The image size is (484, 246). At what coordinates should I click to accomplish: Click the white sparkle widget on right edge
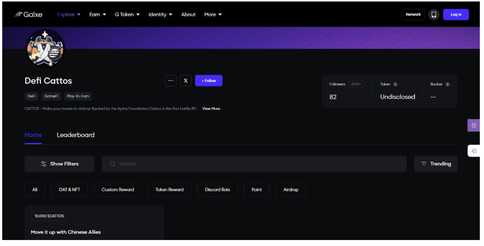point(473,151)
